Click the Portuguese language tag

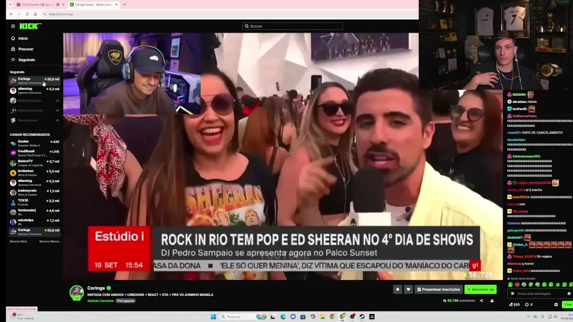[126, 301]
